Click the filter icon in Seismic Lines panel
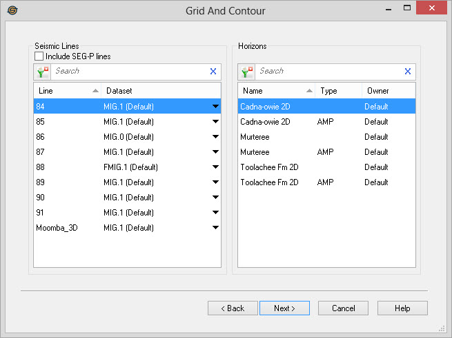452x338 pixels. coord(41,72)
